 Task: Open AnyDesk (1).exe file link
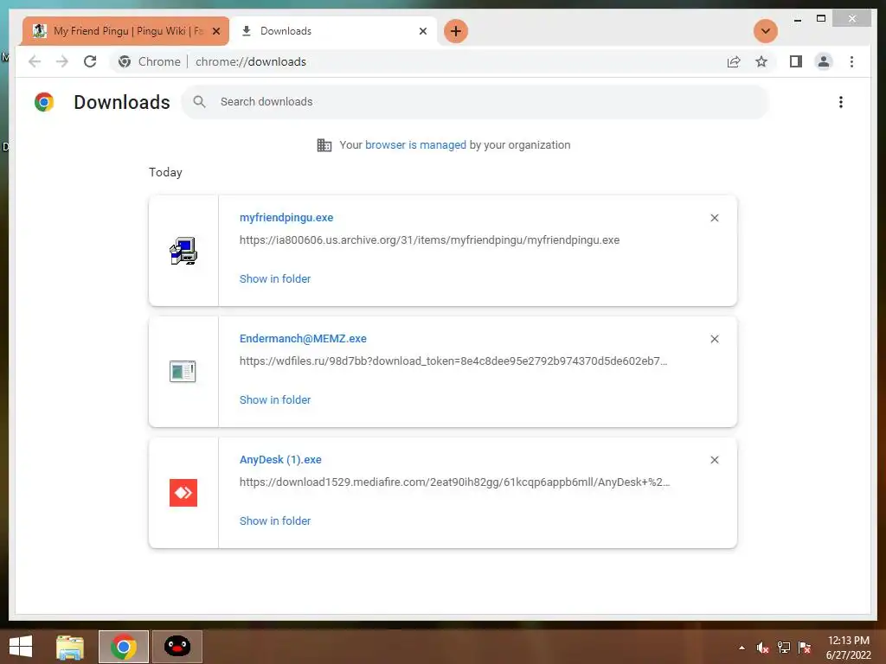click(280, 460)
